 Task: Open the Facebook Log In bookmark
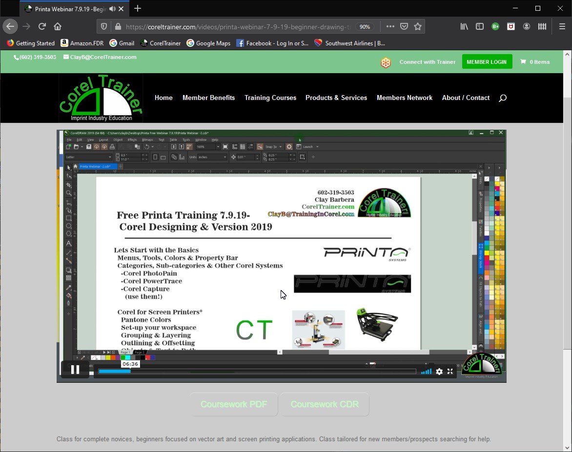click(x=272, y=43)
